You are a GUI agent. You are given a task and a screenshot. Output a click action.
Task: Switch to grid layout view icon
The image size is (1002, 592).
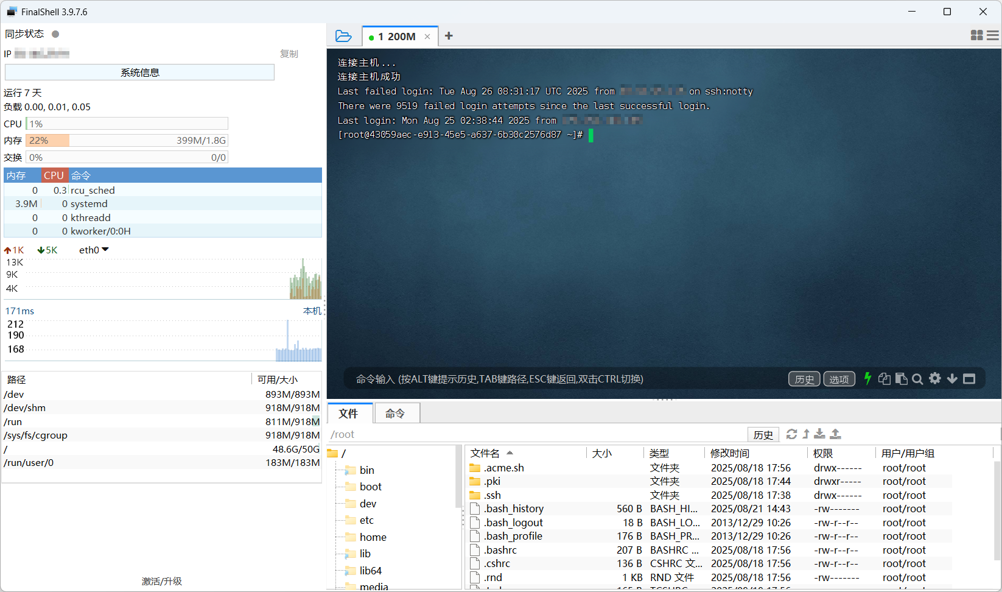[976, 36]
